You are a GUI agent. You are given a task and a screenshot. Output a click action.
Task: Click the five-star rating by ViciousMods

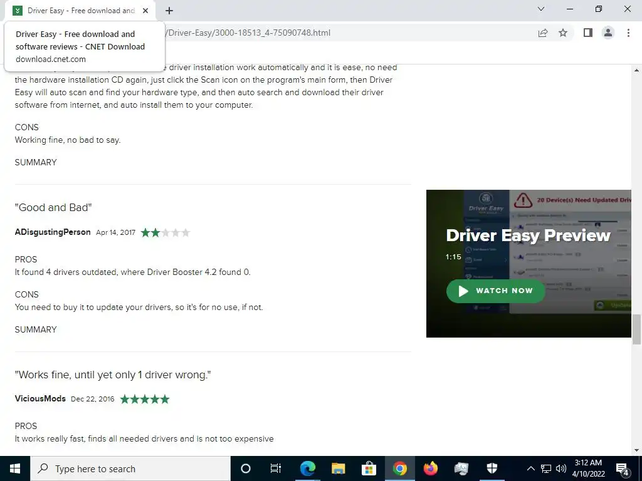[x=145, y=399]
